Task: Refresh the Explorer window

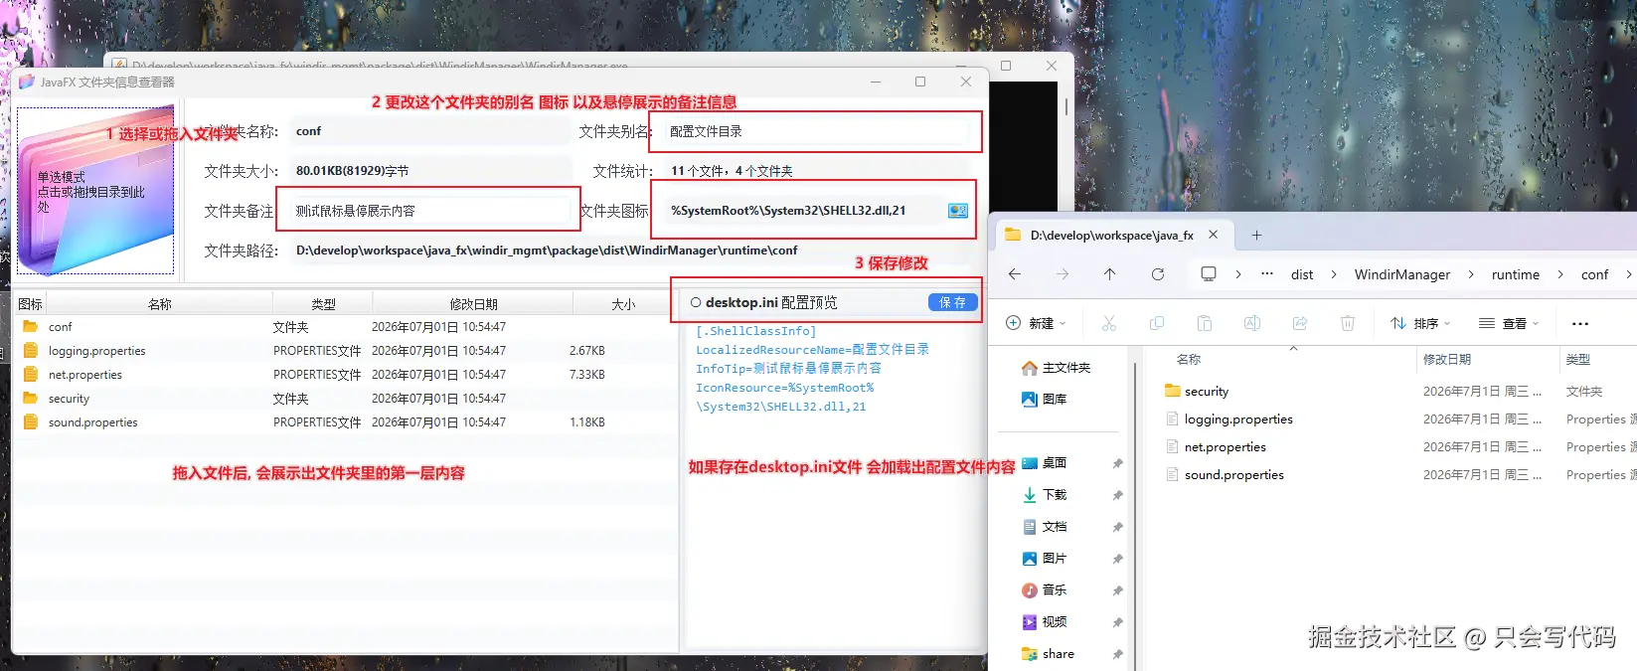Action: tap(1158, 274)
